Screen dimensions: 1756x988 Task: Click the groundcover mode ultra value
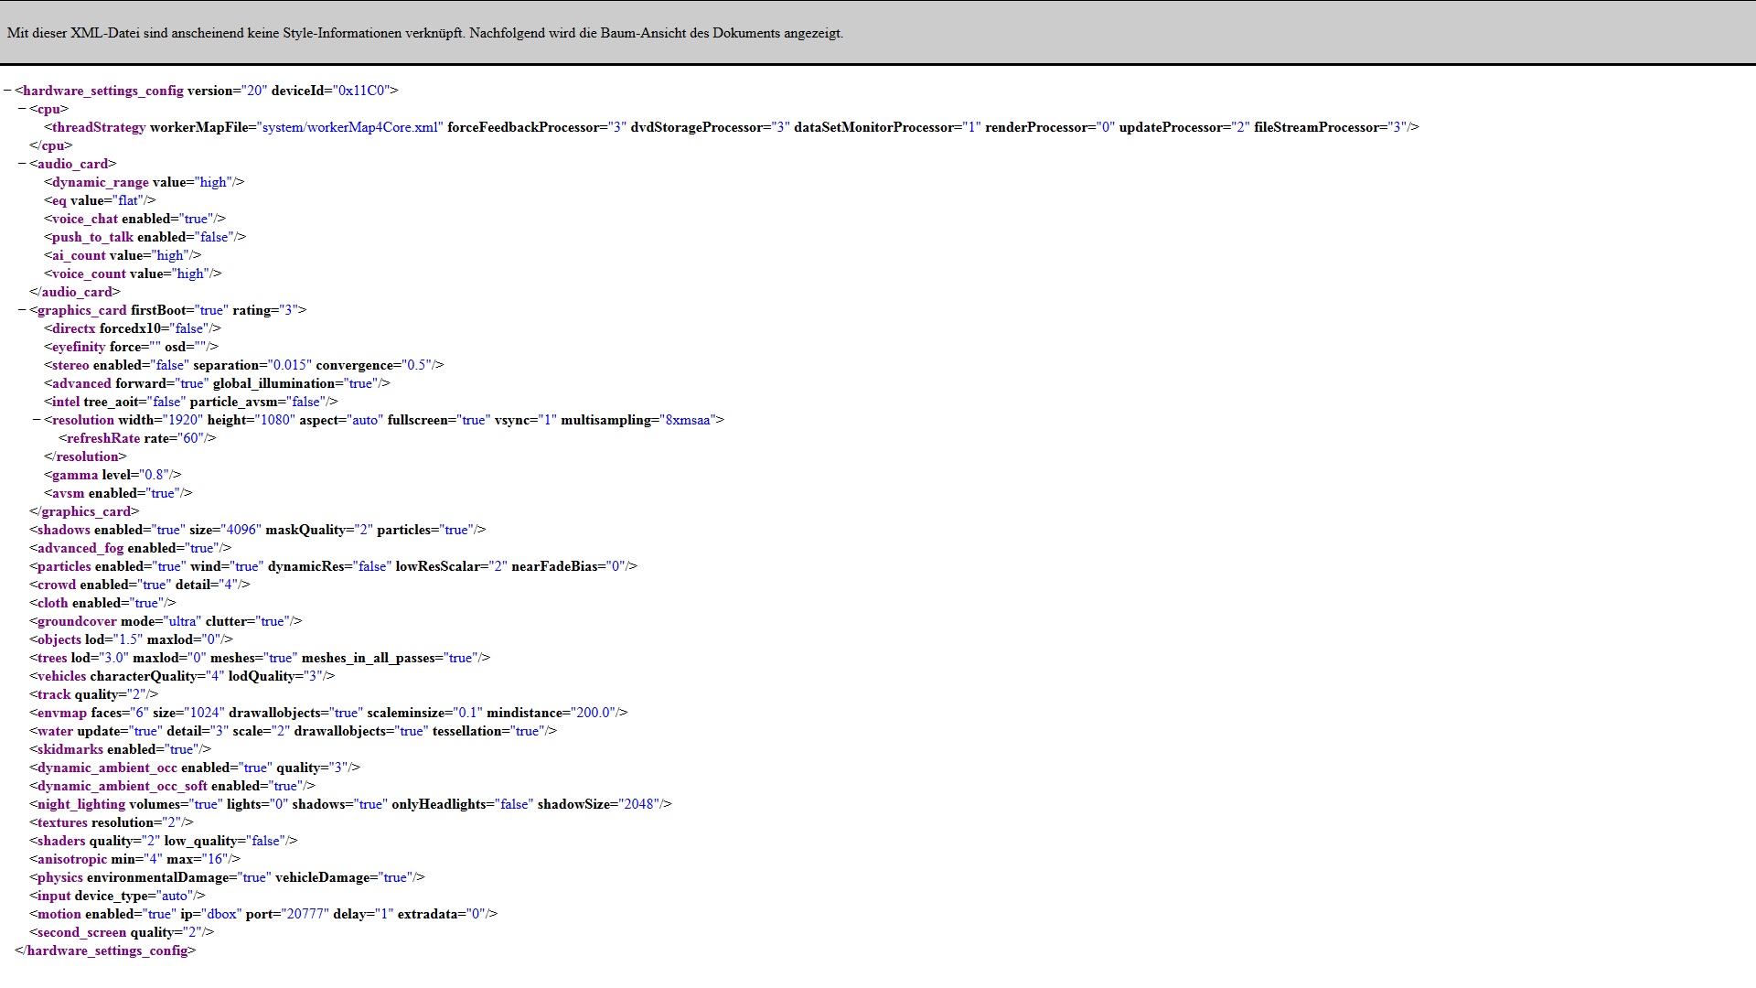click(x=182, y=621)
